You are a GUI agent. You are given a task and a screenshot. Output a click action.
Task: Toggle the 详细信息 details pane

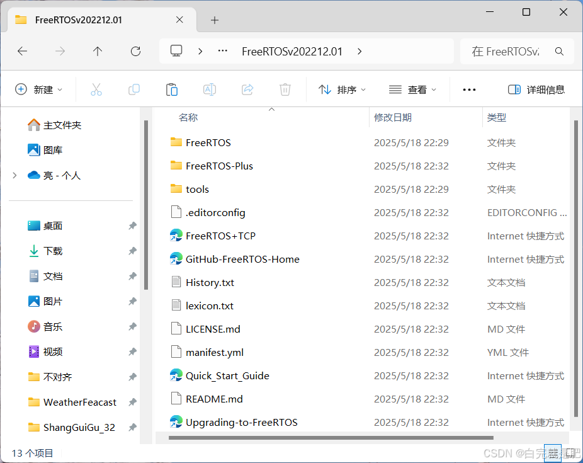[536, 89]
